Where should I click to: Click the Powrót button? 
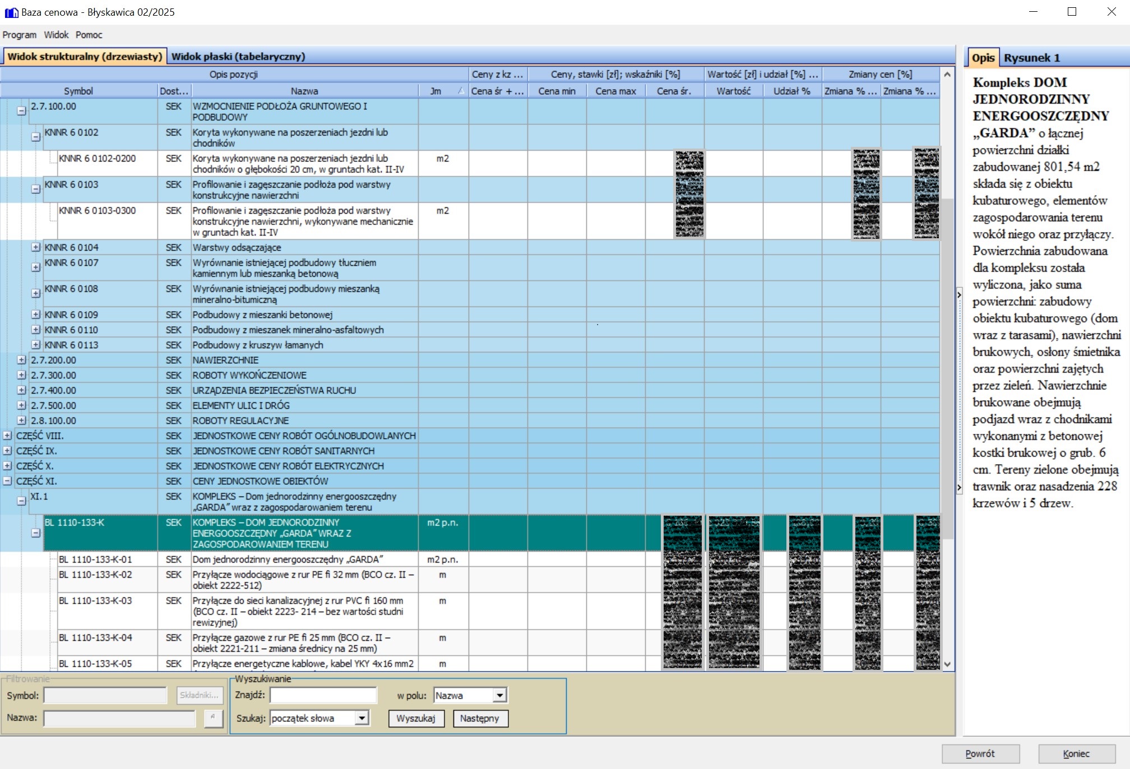pyautogui.click(x=980, y=754)
